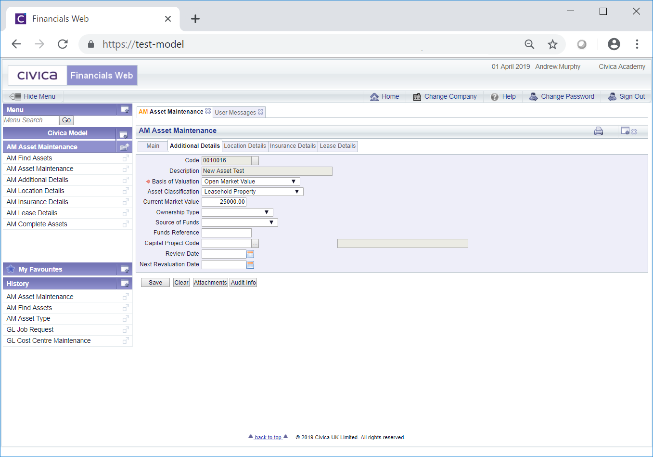Open AM Location Details in new window icon
653x457 pixels.
[126, 191]
